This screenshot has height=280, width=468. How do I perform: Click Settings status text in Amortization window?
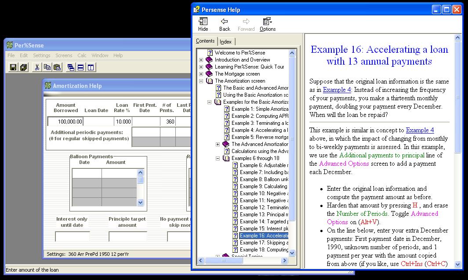[88, 254]
